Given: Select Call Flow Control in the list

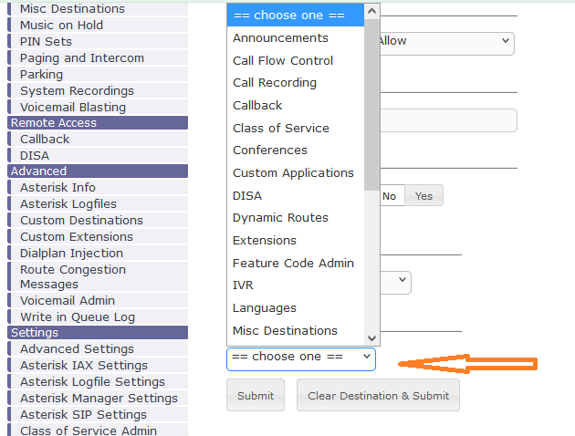Looking at the screenshot, I should (283, 61).
